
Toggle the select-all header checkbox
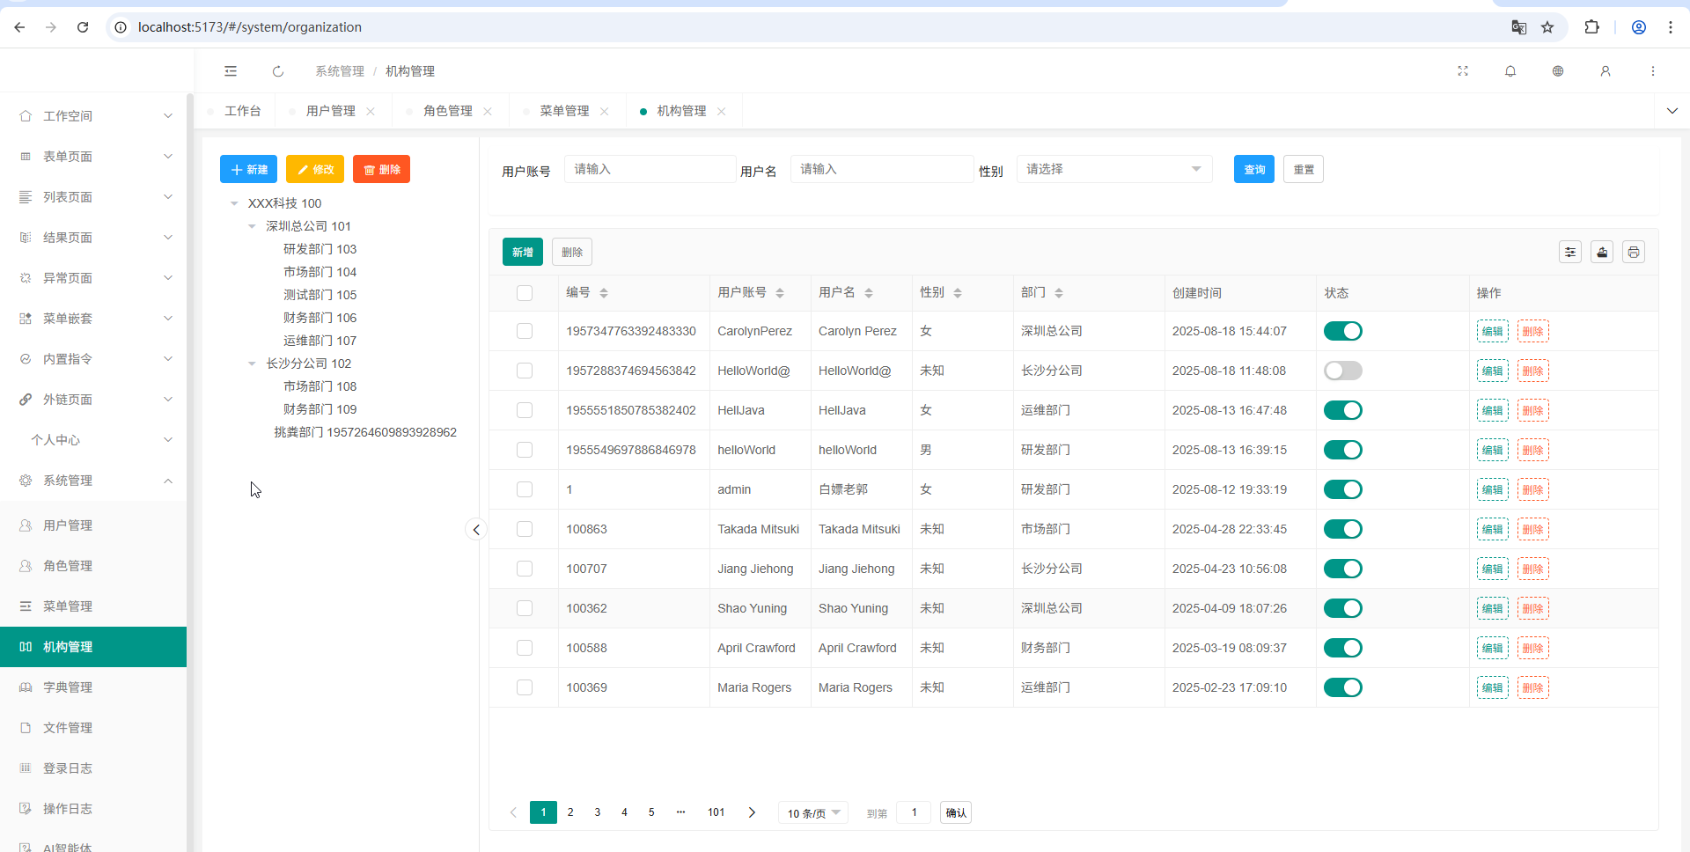click(525, 293)
